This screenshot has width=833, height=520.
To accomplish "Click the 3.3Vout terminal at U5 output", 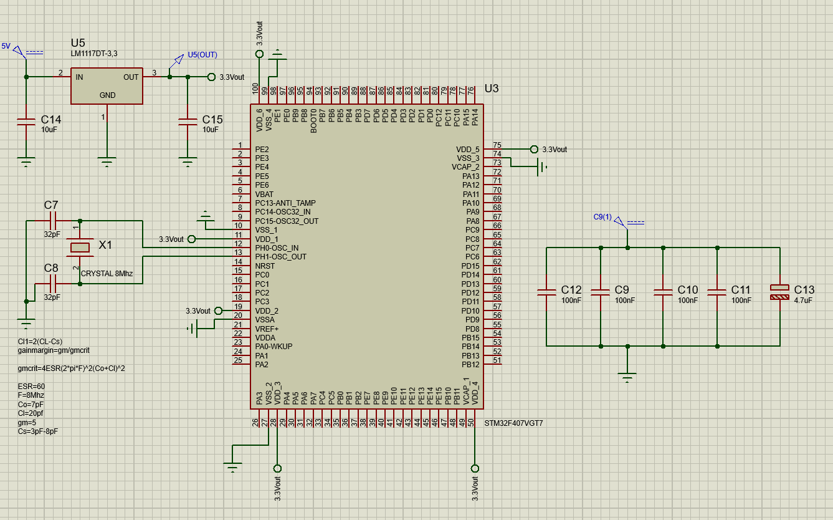I will 211,77.
